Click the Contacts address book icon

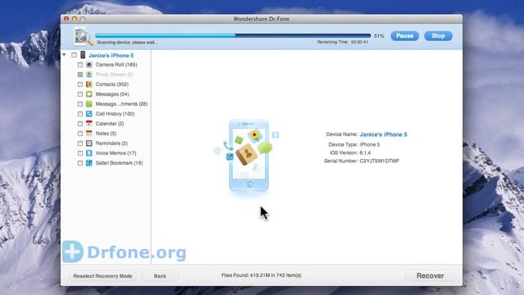[89, 84]
